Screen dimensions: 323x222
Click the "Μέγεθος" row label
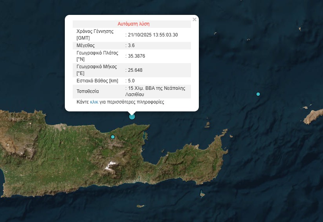point(86,45)
